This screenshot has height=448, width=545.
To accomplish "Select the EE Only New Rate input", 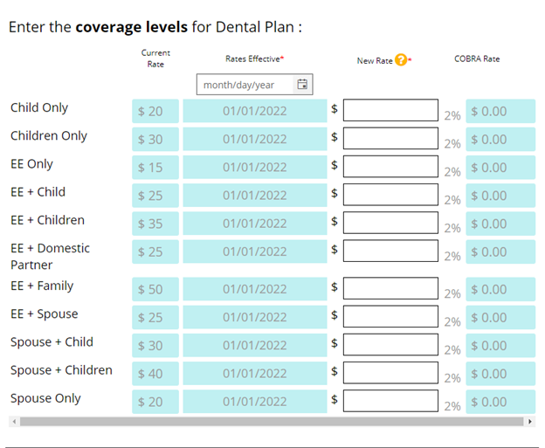I will [x=390, y=167].
